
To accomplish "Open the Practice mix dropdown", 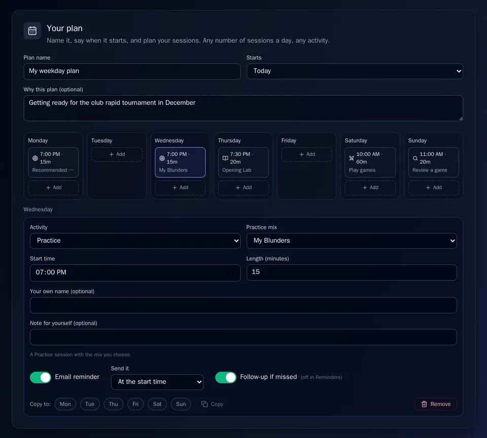I will point(352,241).
